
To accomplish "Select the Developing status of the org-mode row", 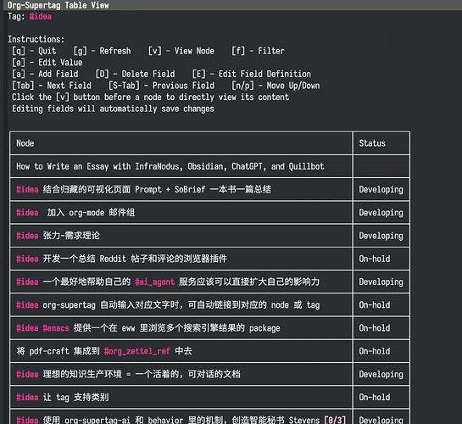I will coord(381,213).
